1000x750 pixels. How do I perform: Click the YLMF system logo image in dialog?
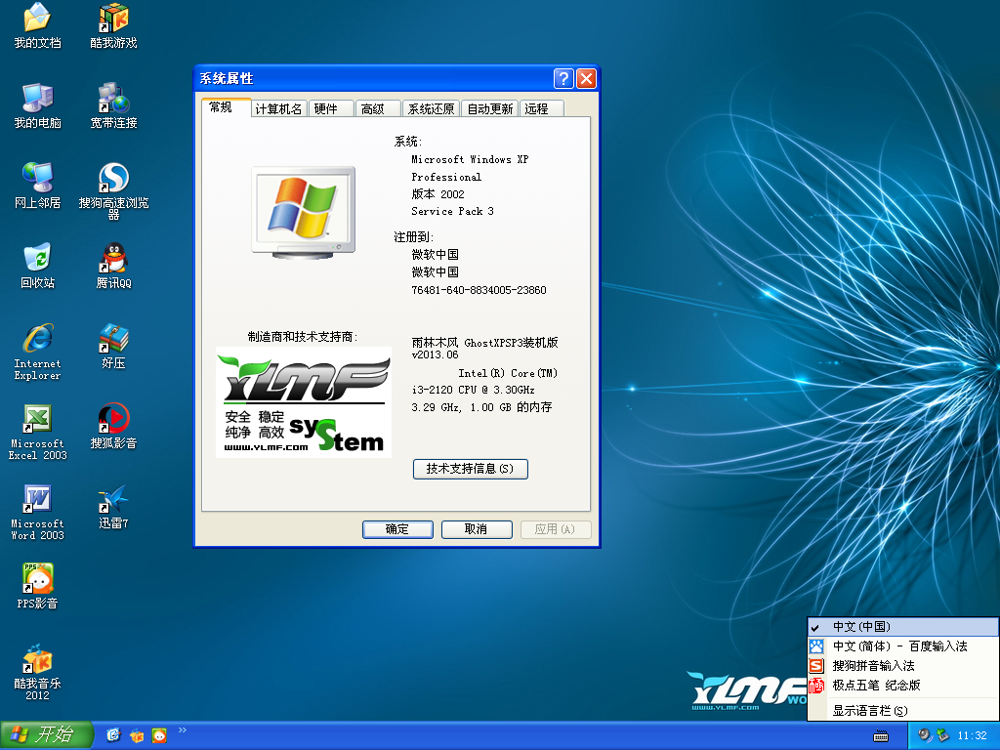tap(304, 401)
